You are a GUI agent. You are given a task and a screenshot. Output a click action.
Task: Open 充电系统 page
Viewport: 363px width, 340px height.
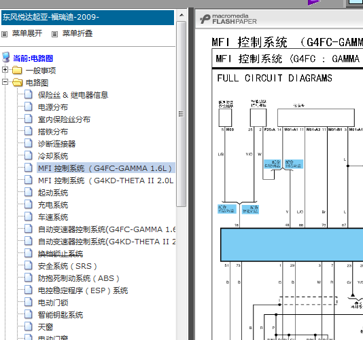pos(53,205)
